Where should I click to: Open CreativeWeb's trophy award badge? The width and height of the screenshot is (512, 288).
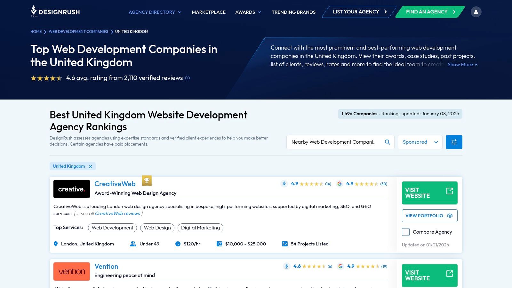(x=147, y=180)
